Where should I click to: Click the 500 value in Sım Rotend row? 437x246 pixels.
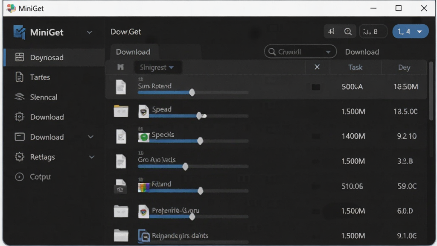[x=352, y=87]
